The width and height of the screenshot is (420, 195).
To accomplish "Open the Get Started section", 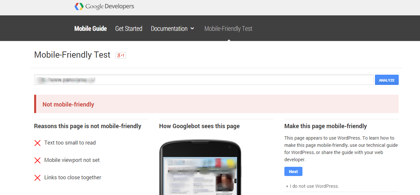I will click(129, 29).
